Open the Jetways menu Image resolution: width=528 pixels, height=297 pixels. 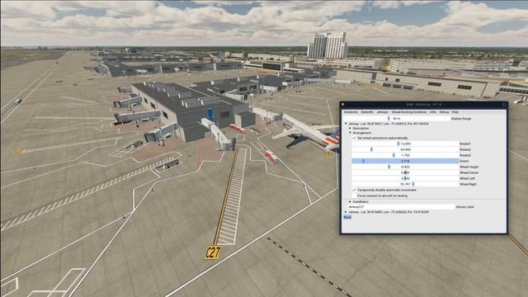click(x=382, y=112)
